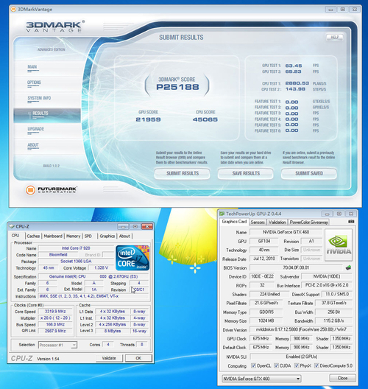368x389 pixels.
Task: Switch to the SPD tab in CPU-Z
Action: 88,236
